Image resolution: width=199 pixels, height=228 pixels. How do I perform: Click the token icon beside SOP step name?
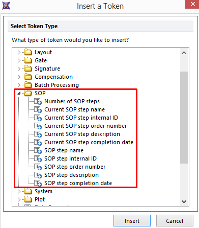click(x=38, y=150)
